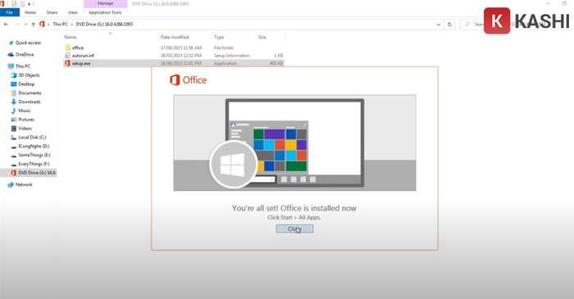574x299 pixels.
Task: Select the autorun.inf file icon
Action: click(x=67, y=56)
